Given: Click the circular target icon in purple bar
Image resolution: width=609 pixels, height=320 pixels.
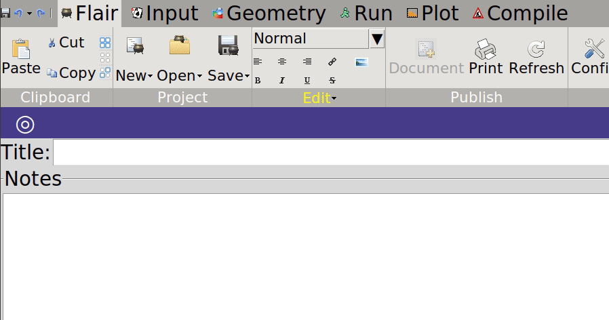Looking at the screenshot, I should click(25, 125).
